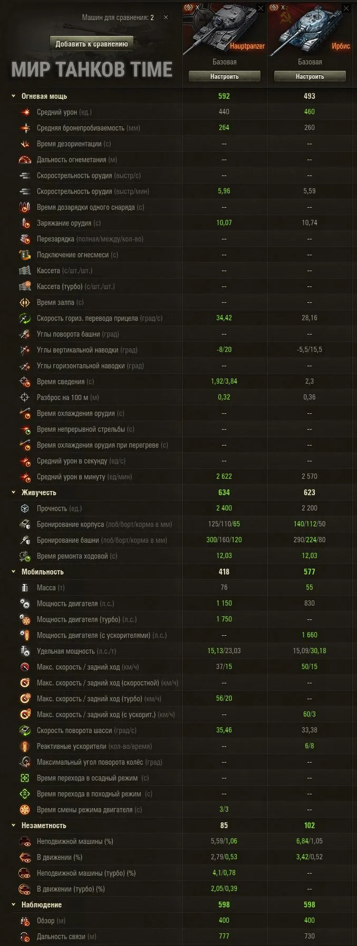Click the Добавить к сравнению button
Viewport: 357px width, 946px height.
click(92, 44)
